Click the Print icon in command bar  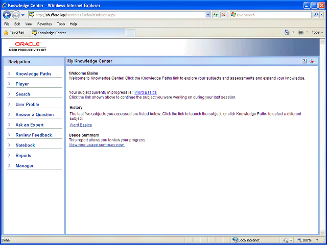(301, 32)
